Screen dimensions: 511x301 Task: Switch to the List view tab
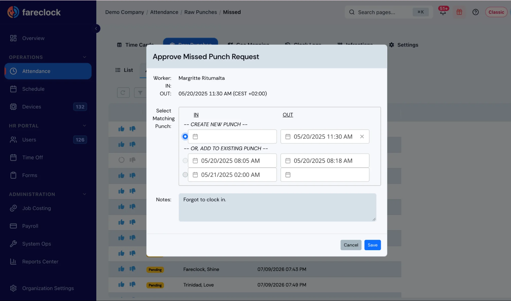tap(124, 70)
